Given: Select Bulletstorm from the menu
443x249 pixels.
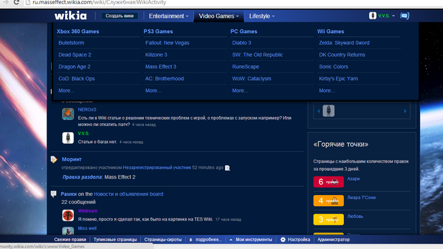Looking at the screenshot, I should pyautogui.click(x=71, y=43).
